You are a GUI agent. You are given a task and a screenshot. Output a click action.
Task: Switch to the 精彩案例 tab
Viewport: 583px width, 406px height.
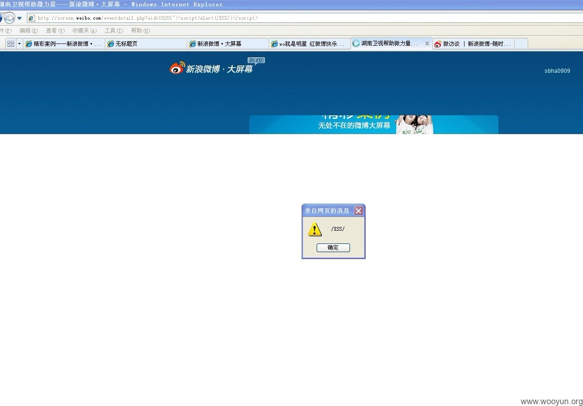64,44
